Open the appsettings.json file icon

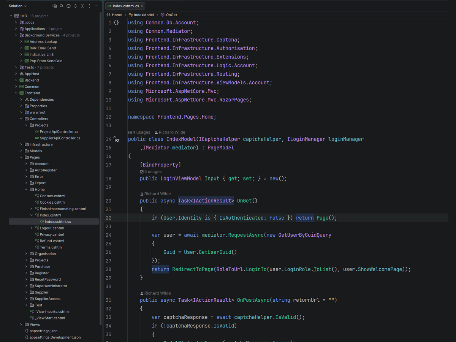(27, 331)
